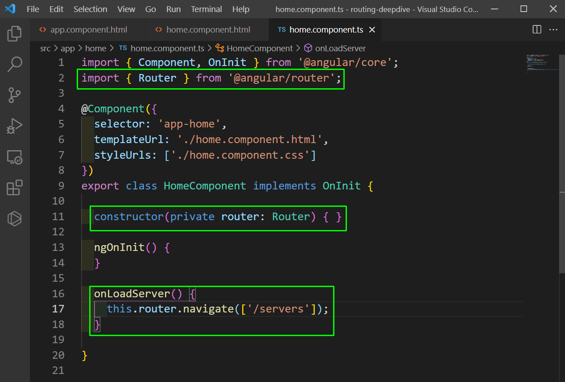This screenshot has height=382, width=565.
Task: Click 'app' breadcrumb segment
Action: [x=68, y=48]
